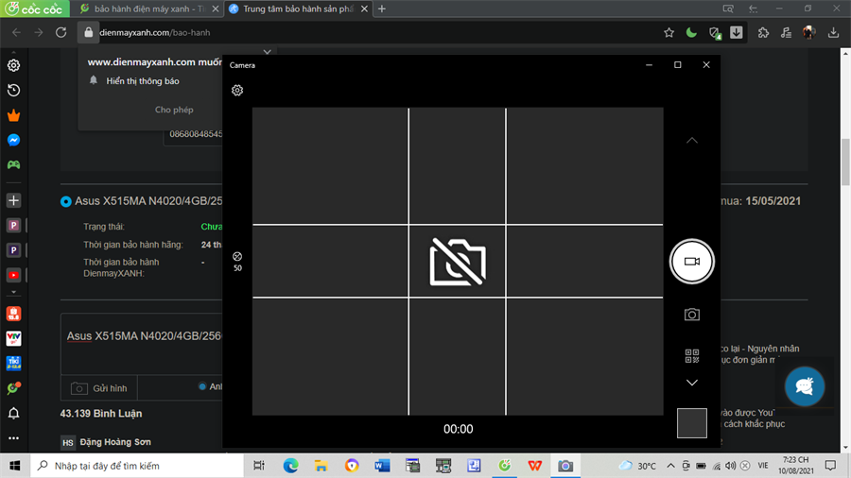Select the "Anh" radio option
Image resolution: width=851 pixels, height=478 pixels.
(x=202, y=386)
